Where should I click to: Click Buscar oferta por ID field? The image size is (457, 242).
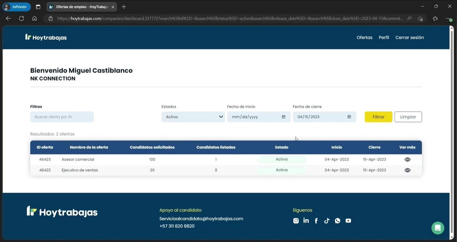tap(62, 117)
